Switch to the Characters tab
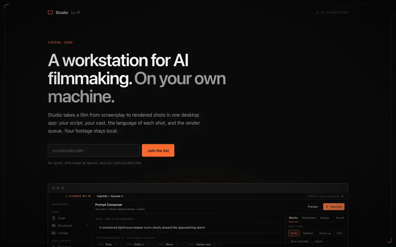396x247 pixels. coord(309,218)
